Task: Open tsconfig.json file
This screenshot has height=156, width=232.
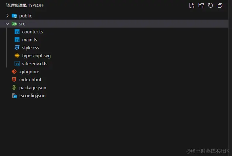Action: click(32, 96)
